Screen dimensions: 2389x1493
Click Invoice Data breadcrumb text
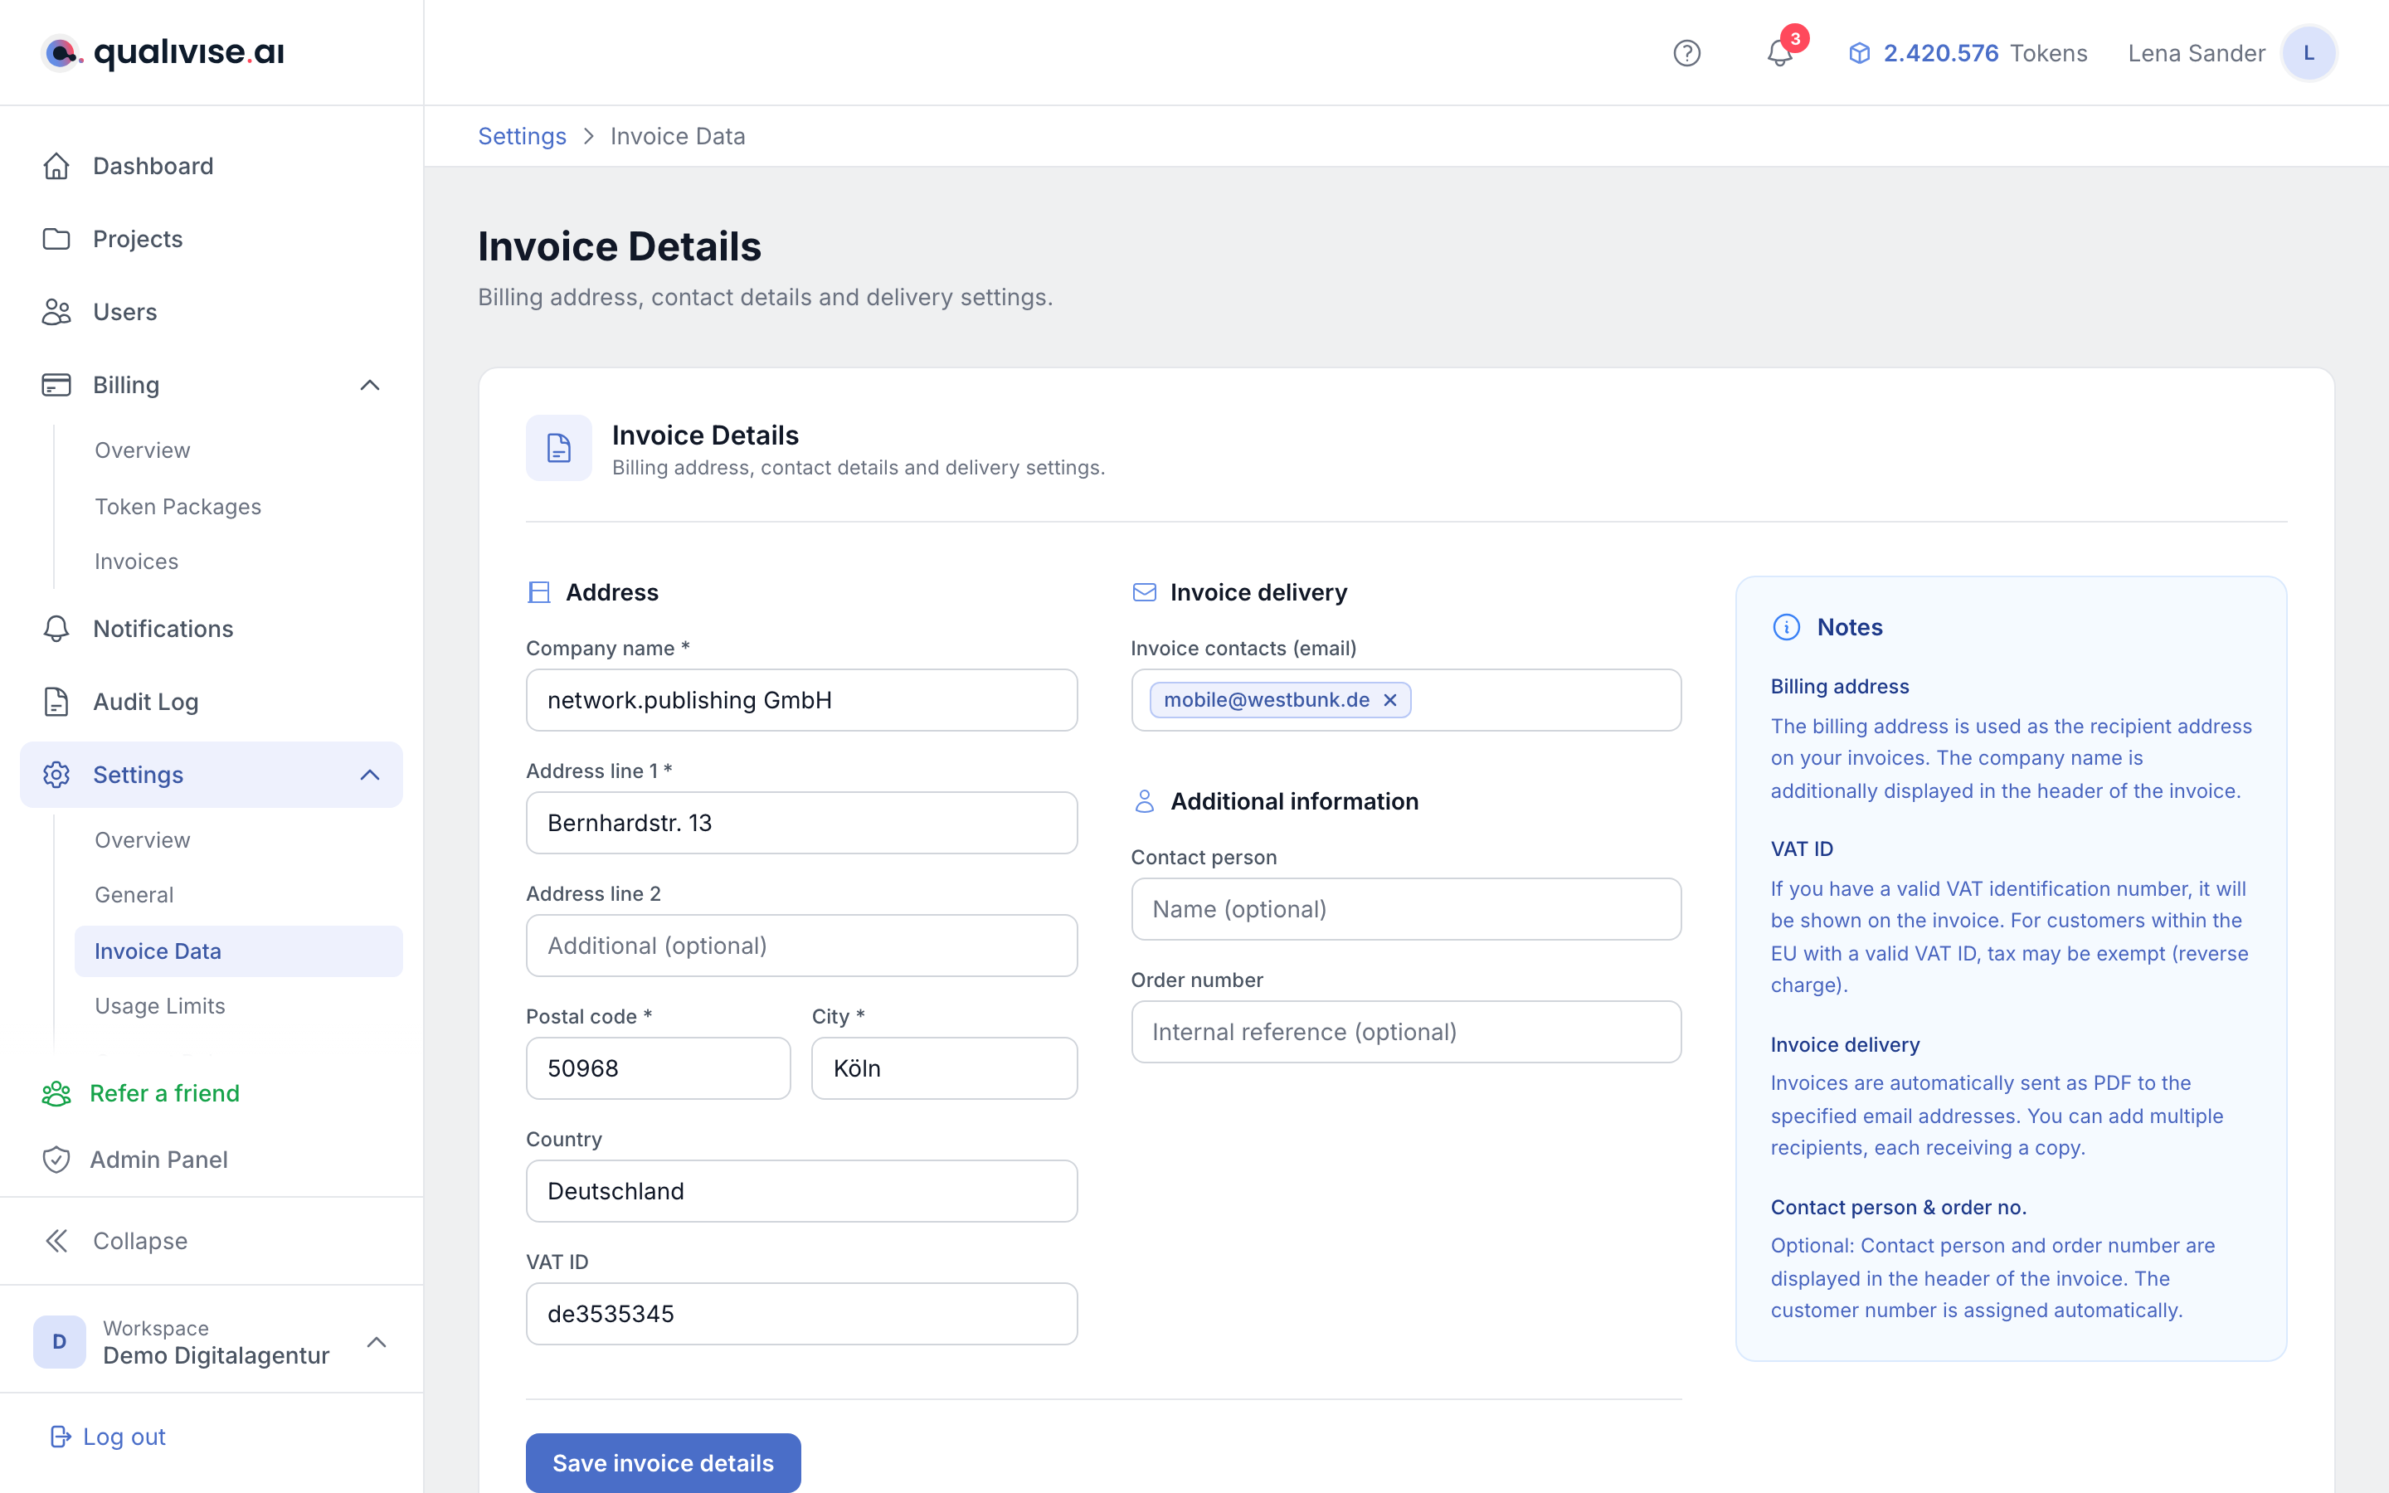[677, 136]
